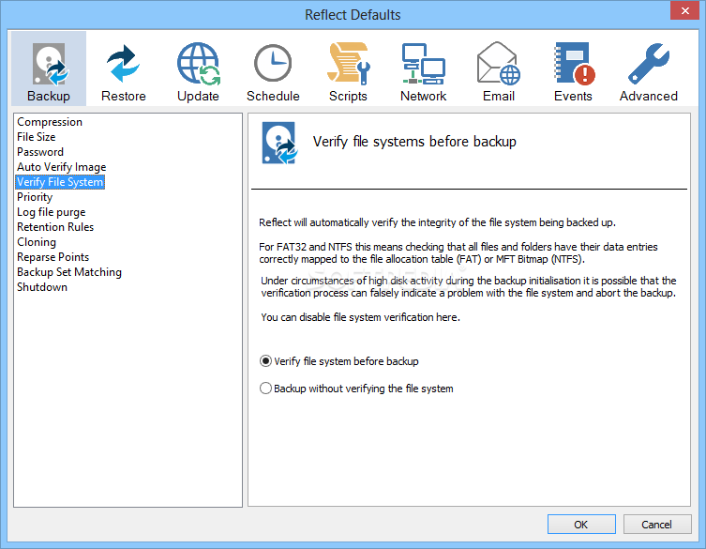Open the Network settings category
Screen dimensions: 706x549
[x=423, y=69]
